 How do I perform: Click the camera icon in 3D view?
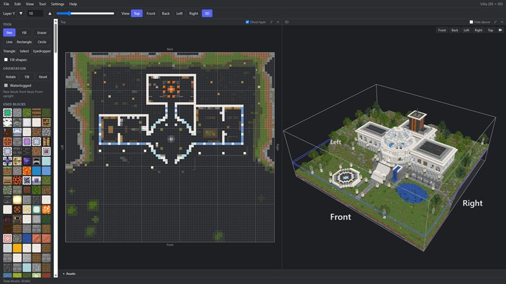pyautogui.click(x=500, y=30)
